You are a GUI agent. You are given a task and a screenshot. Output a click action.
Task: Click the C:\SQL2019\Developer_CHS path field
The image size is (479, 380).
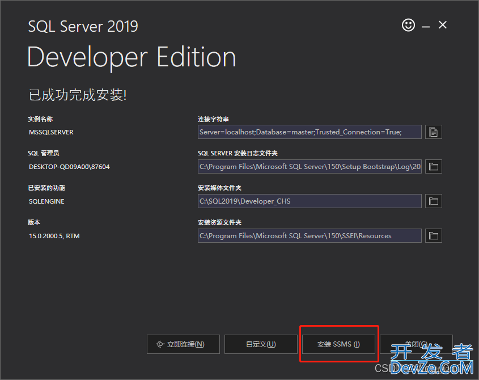point(310,201)
